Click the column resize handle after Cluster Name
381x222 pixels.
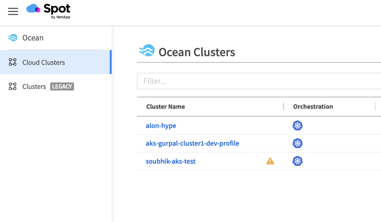pyautogui.click(x=283, y=107)
